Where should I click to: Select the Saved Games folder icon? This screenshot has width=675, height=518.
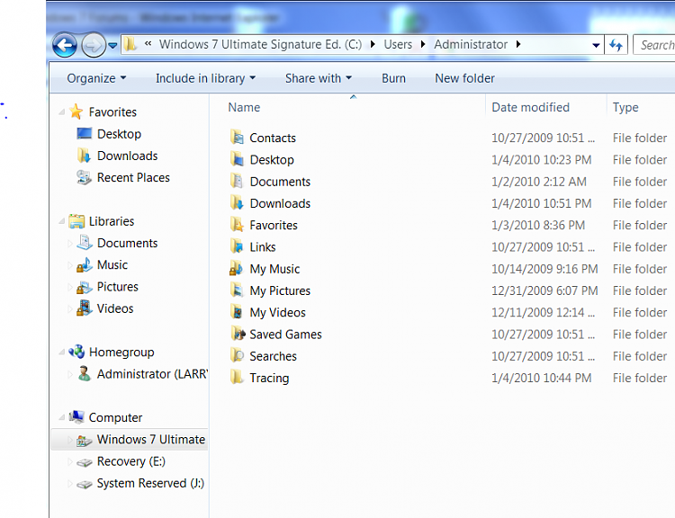[x=237, y=334]
